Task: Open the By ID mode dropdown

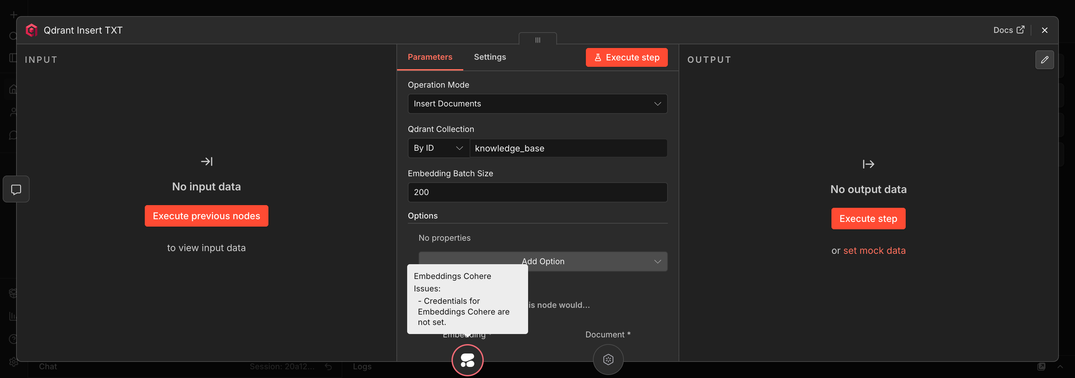Action: 438,148
